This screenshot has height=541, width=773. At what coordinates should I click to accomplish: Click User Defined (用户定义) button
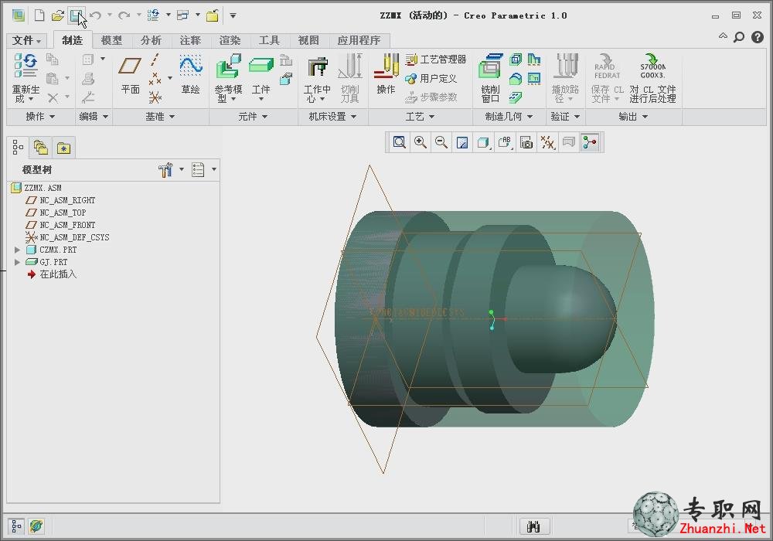pos(431,78)
